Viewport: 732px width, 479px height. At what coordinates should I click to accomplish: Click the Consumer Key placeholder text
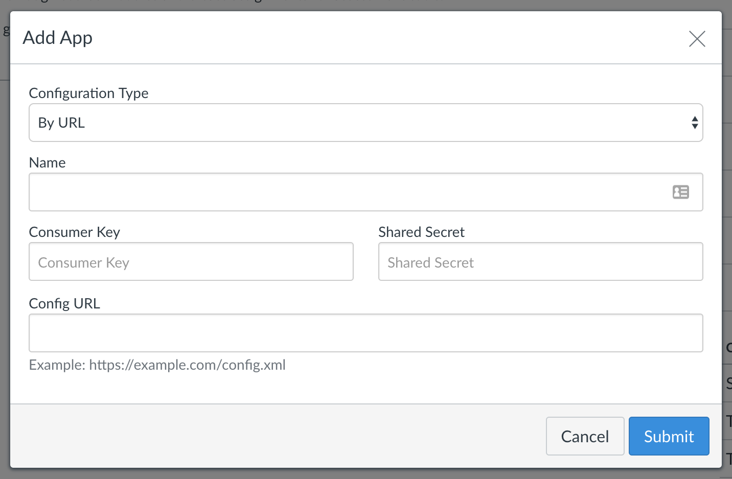point(84,262)
